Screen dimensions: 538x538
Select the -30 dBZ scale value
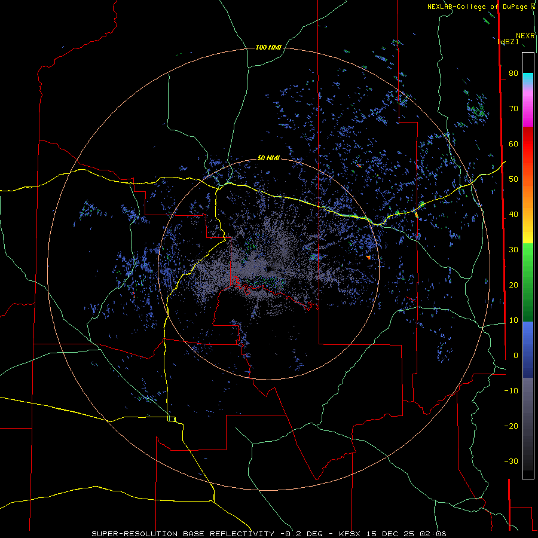click(511, 461)
